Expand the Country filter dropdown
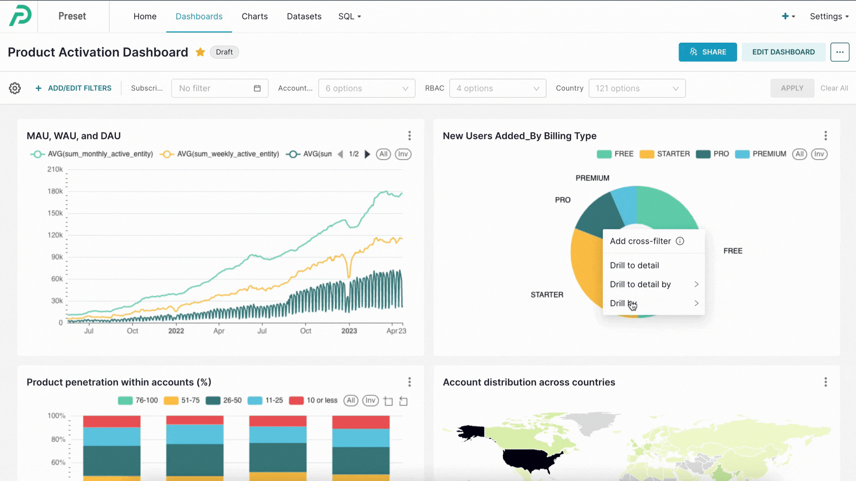The image size is (856, 481). [x=637, y=88]
